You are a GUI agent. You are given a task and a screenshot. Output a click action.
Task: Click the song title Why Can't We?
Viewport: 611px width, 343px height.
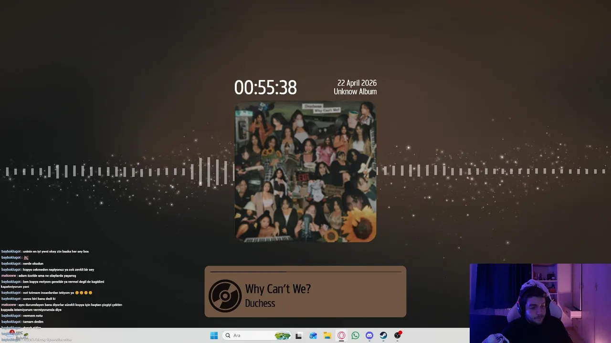click(x=278, y=289)
